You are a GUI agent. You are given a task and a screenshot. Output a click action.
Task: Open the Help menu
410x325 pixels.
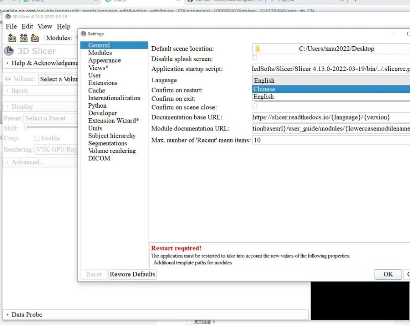coord(64,26)
